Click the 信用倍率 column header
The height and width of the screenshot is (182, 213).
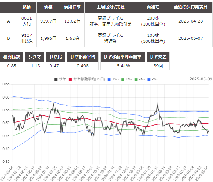72,7
